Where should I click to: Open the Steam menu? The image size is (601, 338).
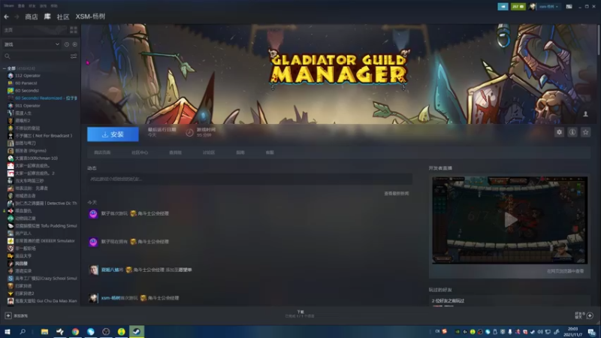(8, 6)
